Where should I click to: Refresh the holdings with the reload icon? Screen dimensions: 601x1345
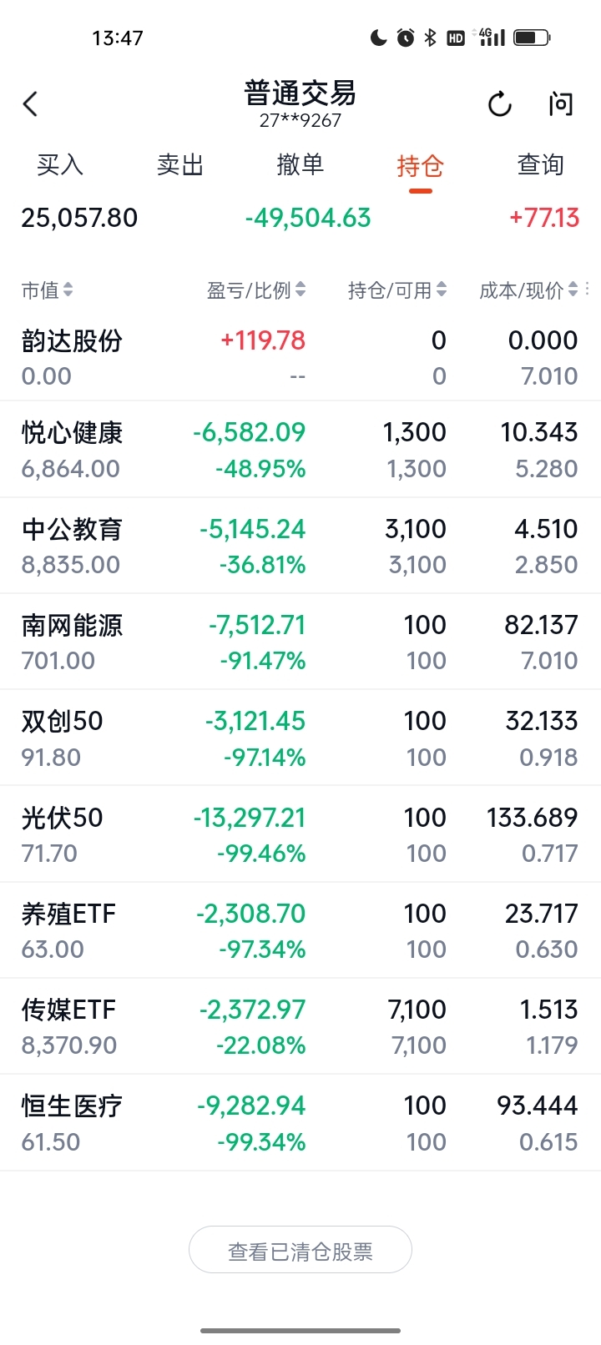[499, 104]
